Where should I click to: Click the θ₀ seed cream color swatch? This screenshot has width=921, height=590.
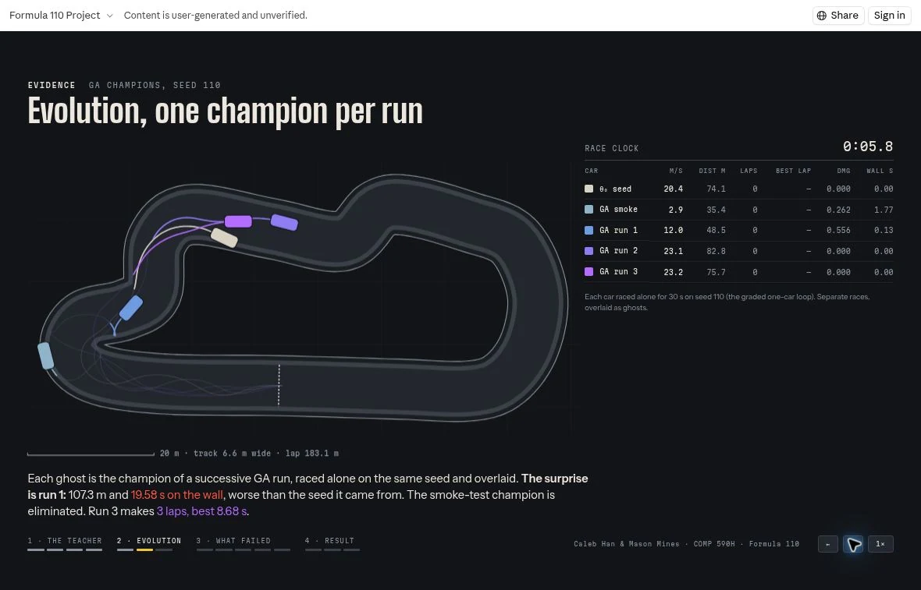pos(589,189)
